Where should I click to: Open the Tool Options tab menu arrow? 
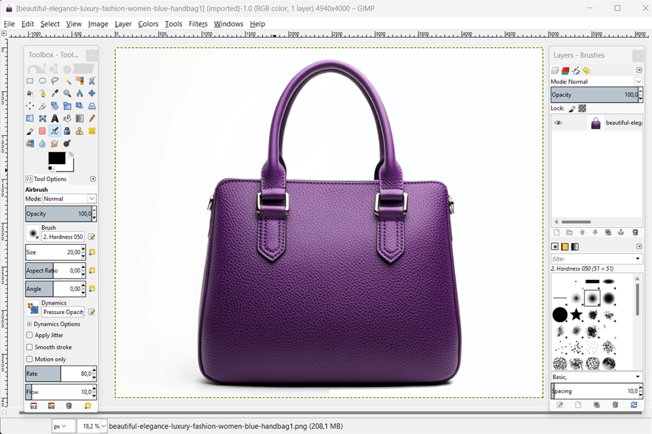coord(93,179)
